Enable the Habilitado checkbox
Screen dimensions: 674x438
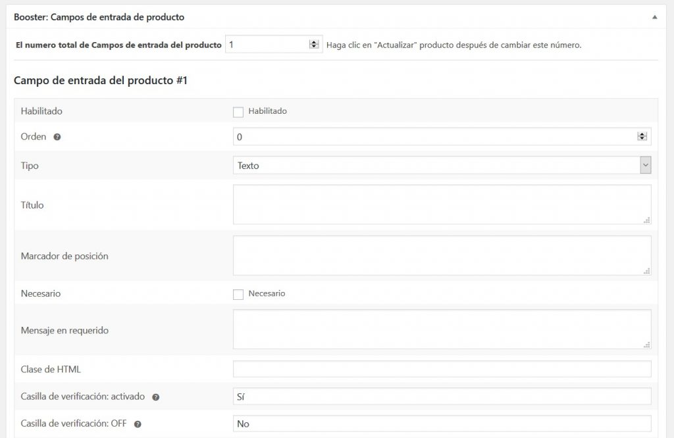coord(238,112)
